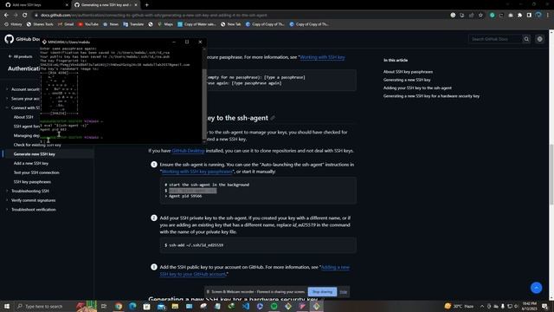This screenshot has width=554, height=312.
Task: Switch to the 'Add new SSH keys' tab
Action: (35, 5)
